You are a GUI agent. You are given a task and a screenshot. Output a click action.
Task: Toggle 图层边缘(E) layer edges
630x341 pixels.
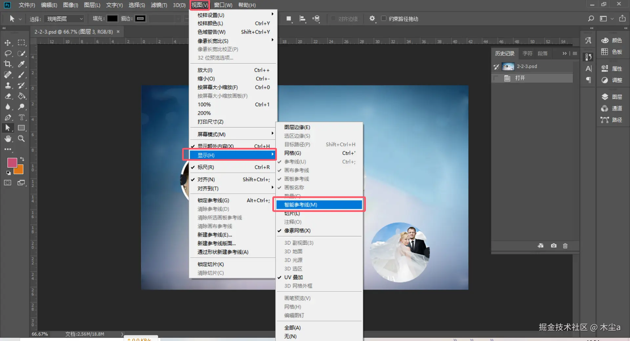click(x=319, y=127)
